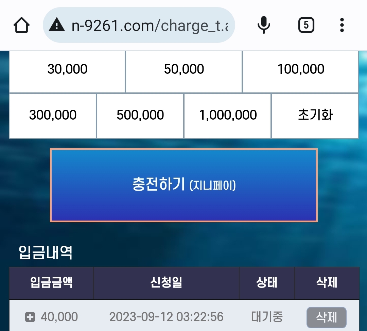Viewport: 367px width, 331px height.
Task: Tap the browser home icon
Action: coord(21,25)
